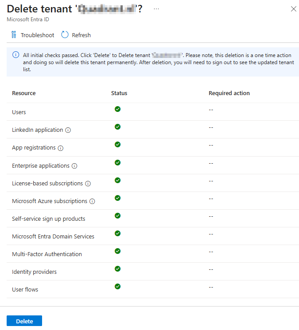Close the Delete tenant pane

click(x=294, y=9)
